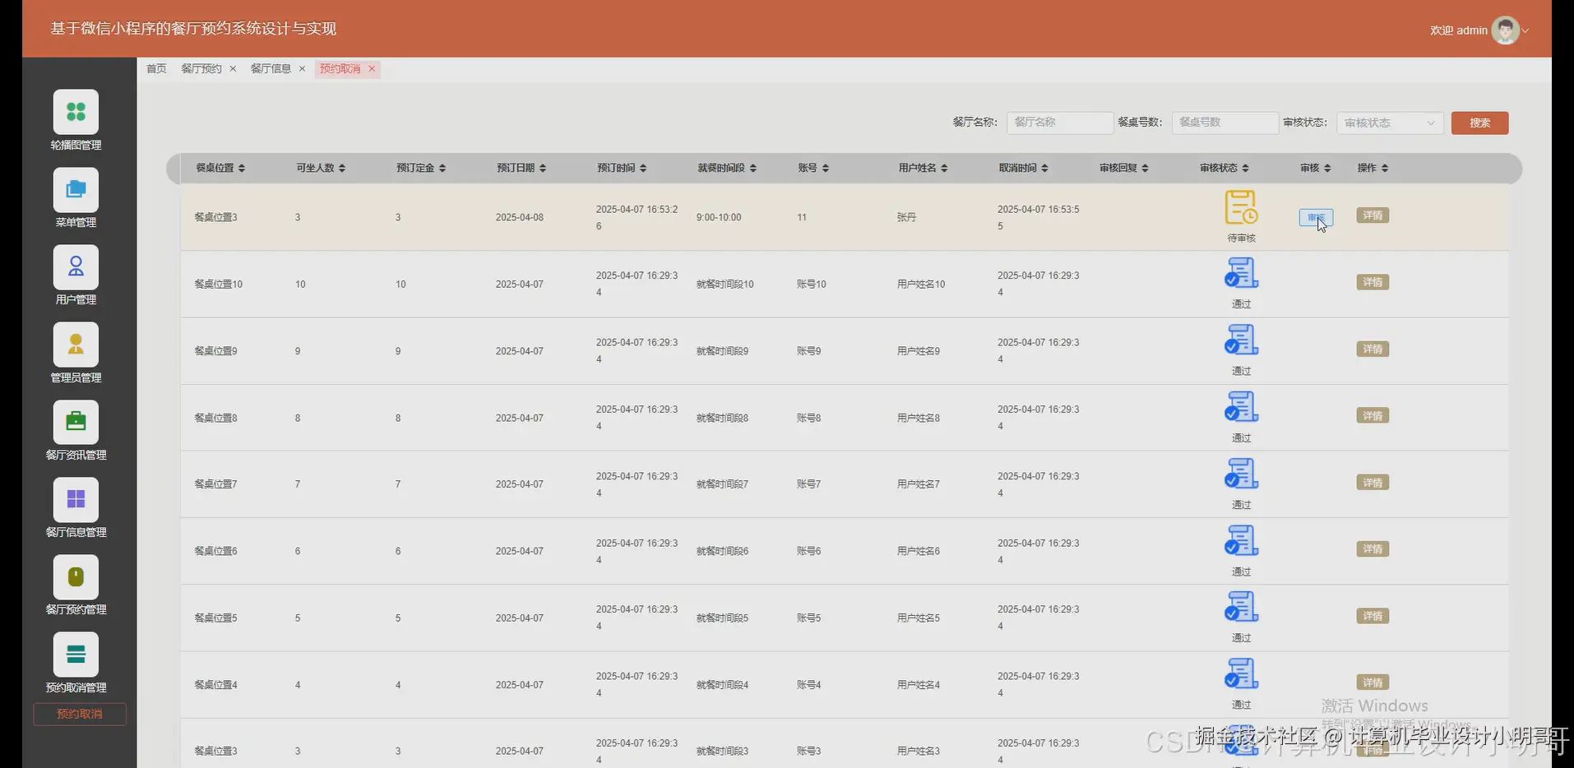Click the 通过 status icon for 餐桌位置10
The width and height of the screenshot is (1574, 768).
[x=1241, y=273]
